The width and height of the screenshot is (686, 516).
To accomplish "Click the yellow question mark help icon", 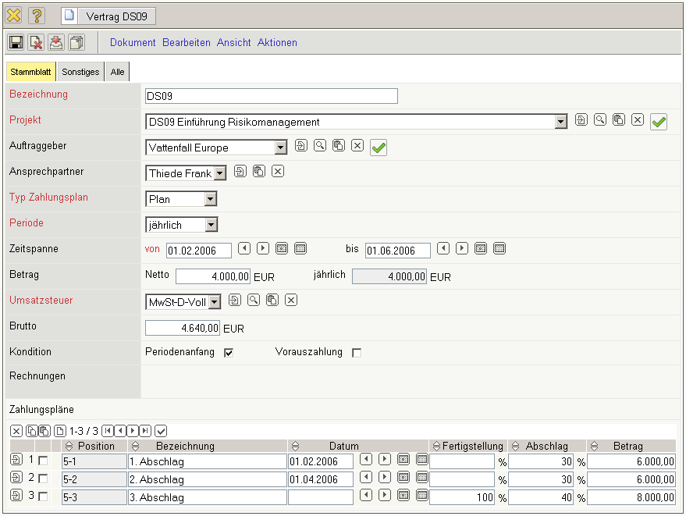I will [x=37, y=16].
